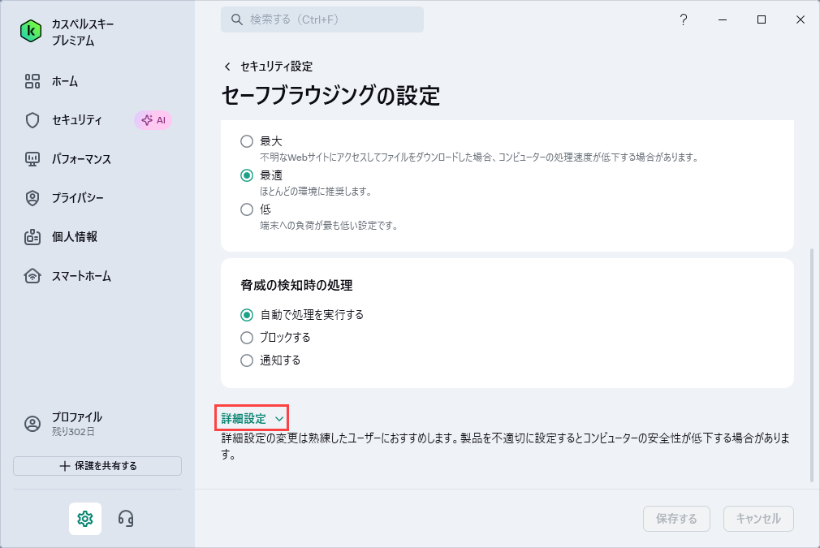Viewport: 820px width, 548px height.
Task: Select 自動で処理を実行する radio option
Action: point(247,315)
